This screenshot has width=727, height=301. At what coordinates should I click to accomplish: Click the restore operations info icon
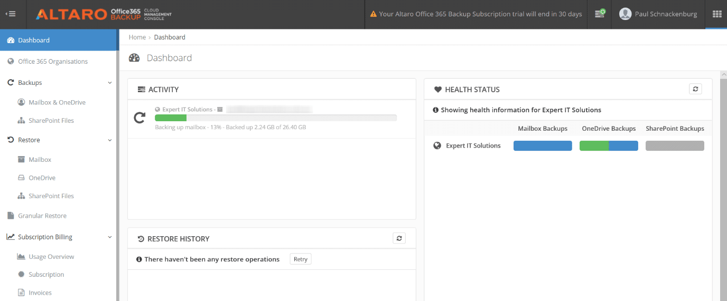coord(139,259)
